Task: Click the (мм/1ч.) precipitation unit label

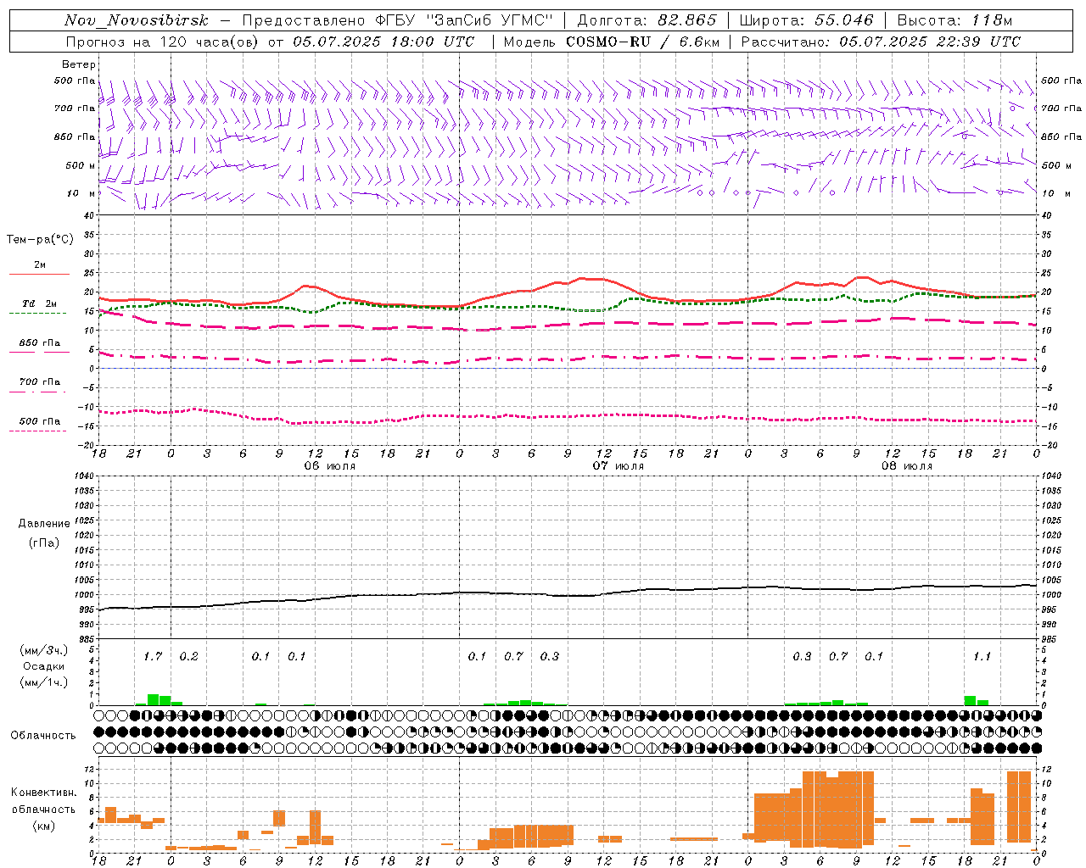Action: click(x=43, y=682)
